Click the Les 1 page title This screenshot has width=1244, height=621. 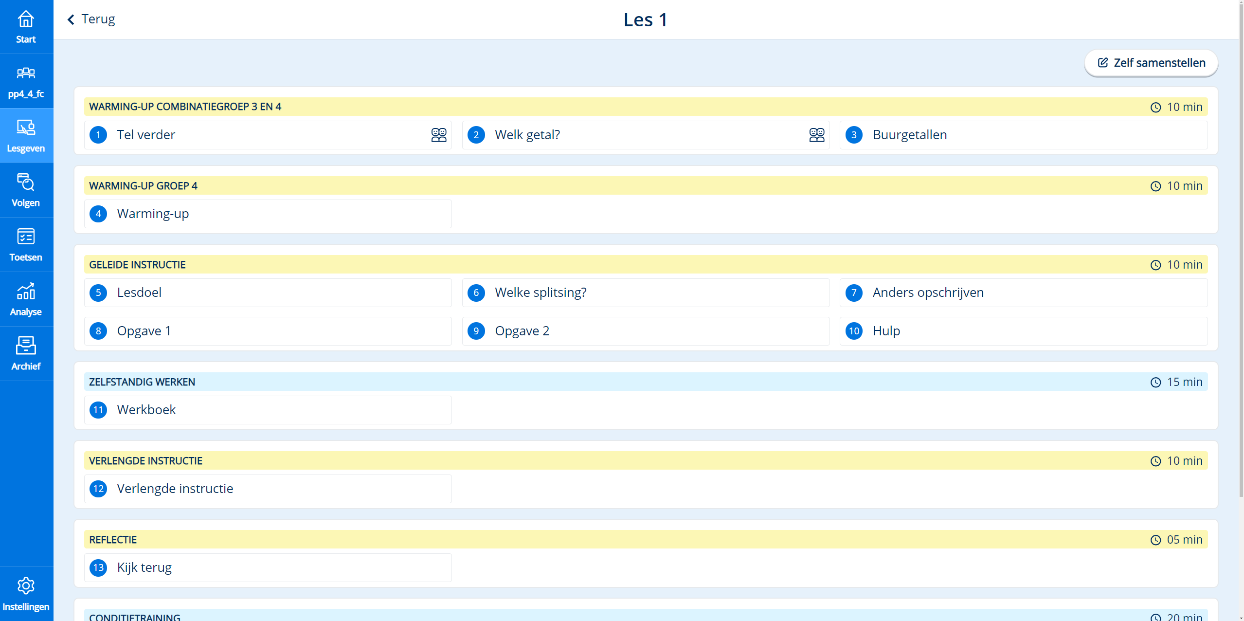point(646,20)
